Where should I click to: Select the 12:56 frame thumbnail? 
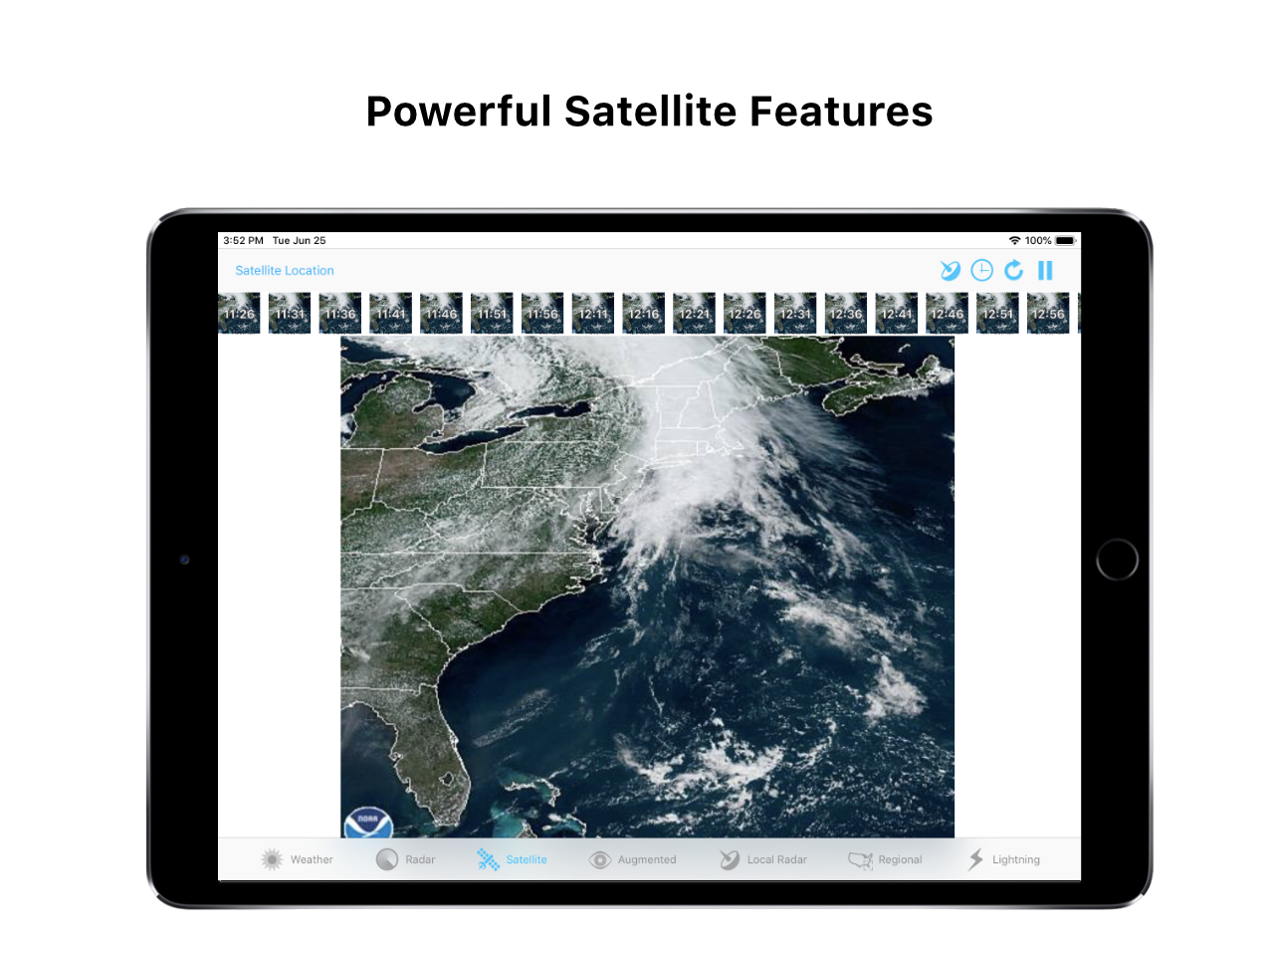[x=1048, y=313]
